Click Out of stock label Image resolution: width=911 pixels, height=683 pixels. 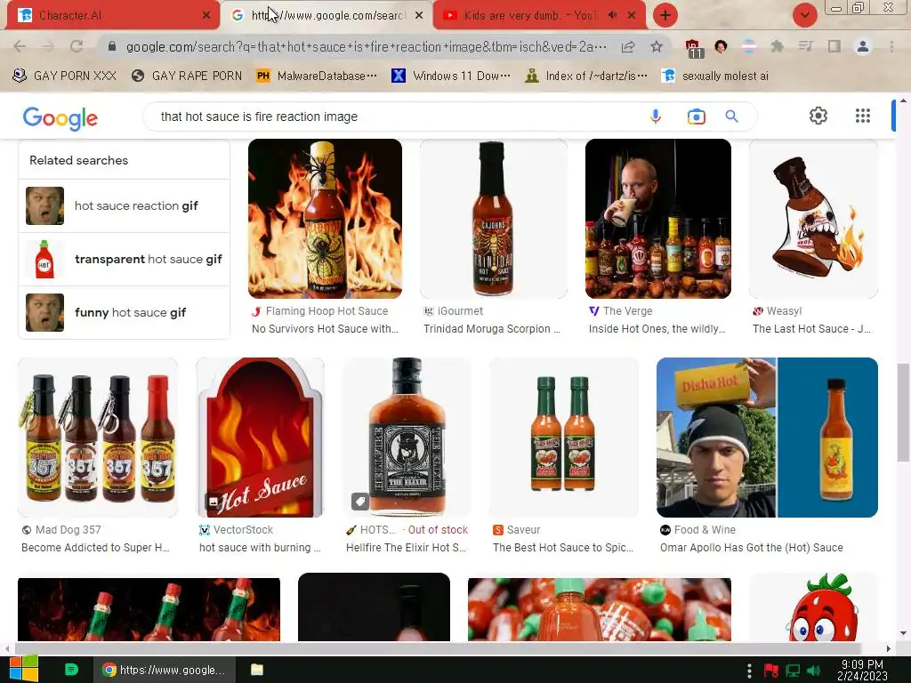click(438, 530)
